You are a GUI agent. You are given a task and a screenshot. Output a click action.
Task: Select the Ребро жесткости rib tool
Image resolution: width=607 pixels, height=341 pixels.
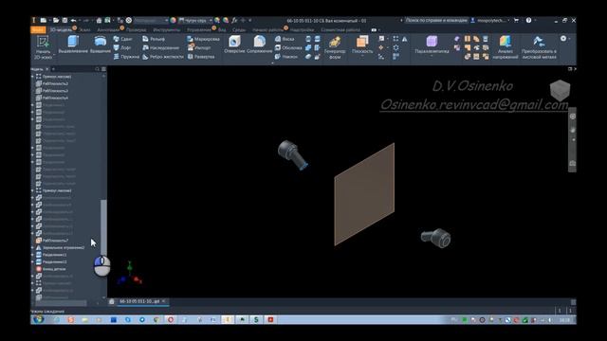[162, 57]
